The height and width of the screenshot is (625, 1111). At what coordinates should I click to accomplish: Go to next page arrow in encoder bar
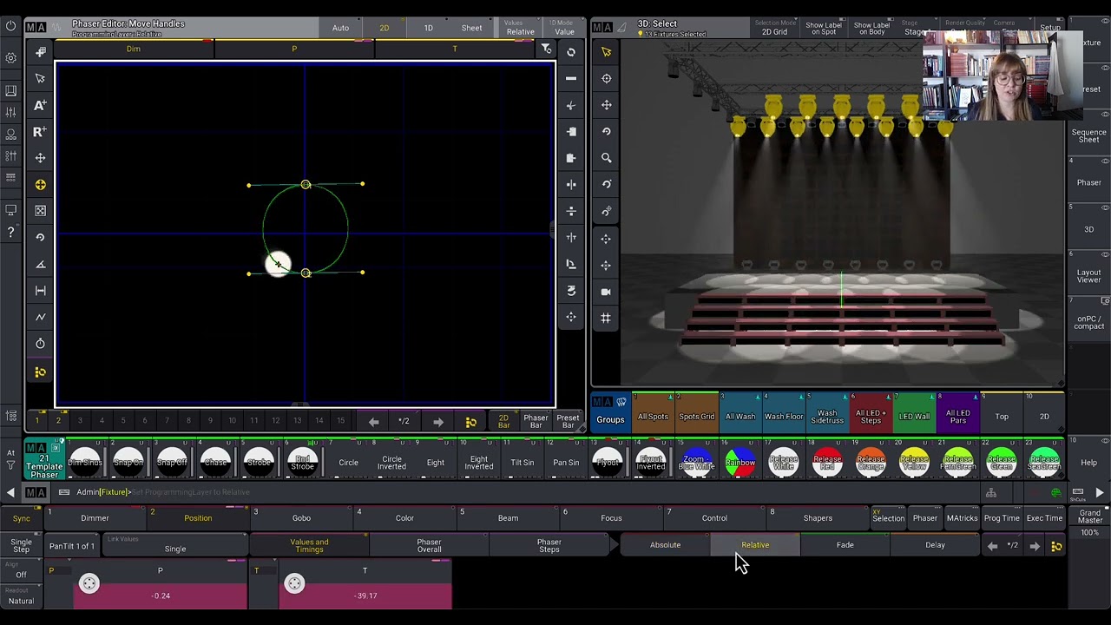click(1035, 546)
